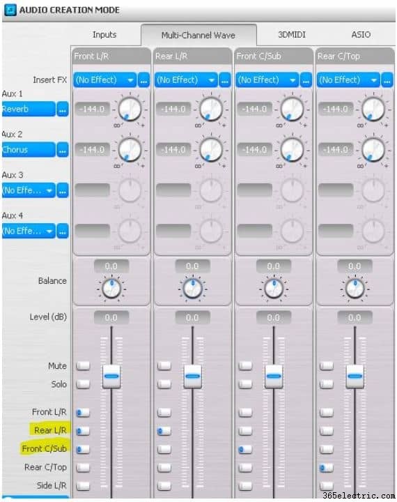Click Front C/Sub Balance 0.0 value field
The height and width of the screenshot is (502, 397).
point(274,266)
